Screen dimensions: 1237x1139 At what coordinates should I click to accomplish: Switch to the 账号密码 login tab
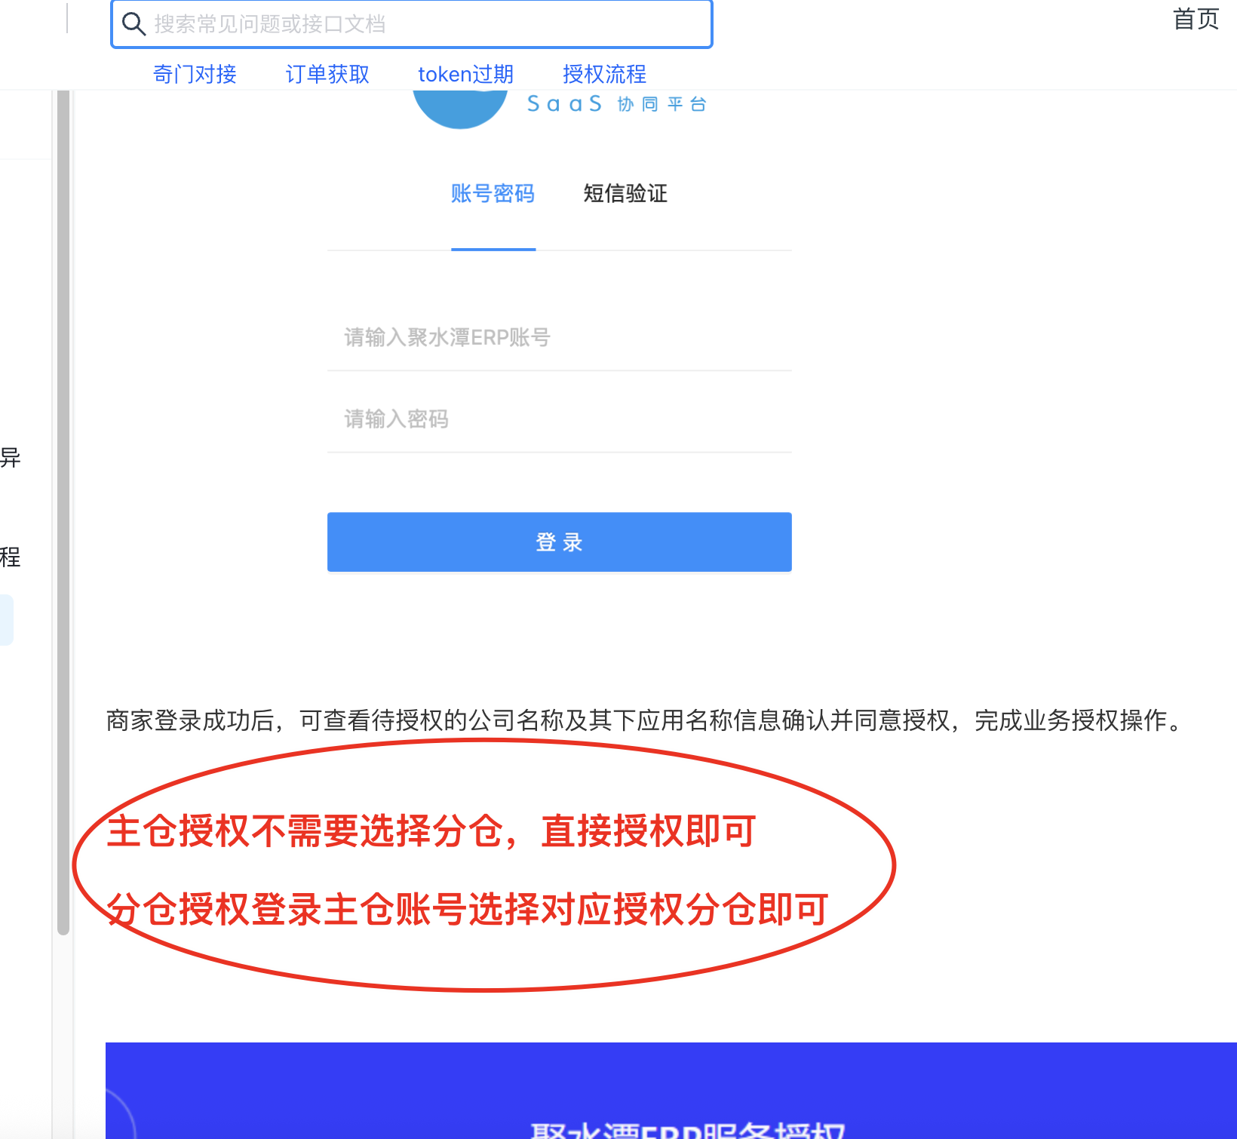click(x=493, y=194)
